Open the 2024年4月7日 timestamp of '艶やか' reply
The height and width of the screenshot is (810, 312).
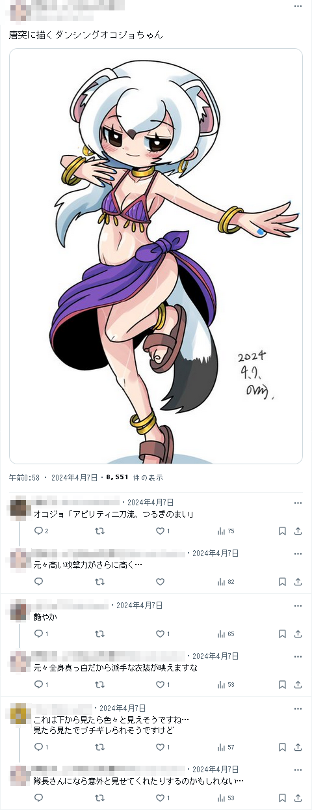pos(140,606)
